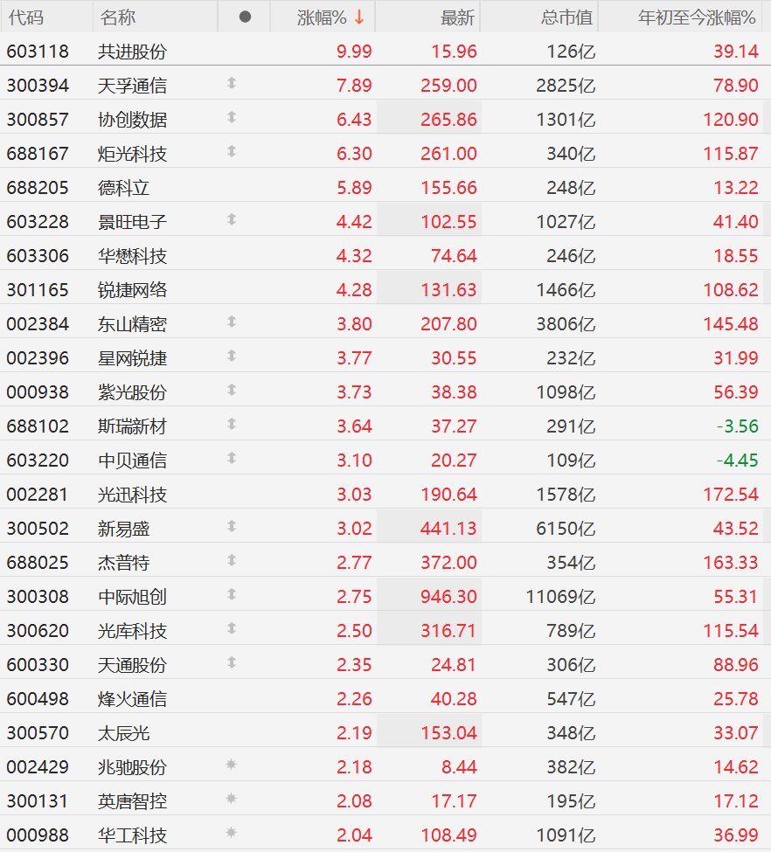Viewport: 771px width, 852px height.
Task: Click the marker icon beside 景旺电子
Action: (232, 219)
